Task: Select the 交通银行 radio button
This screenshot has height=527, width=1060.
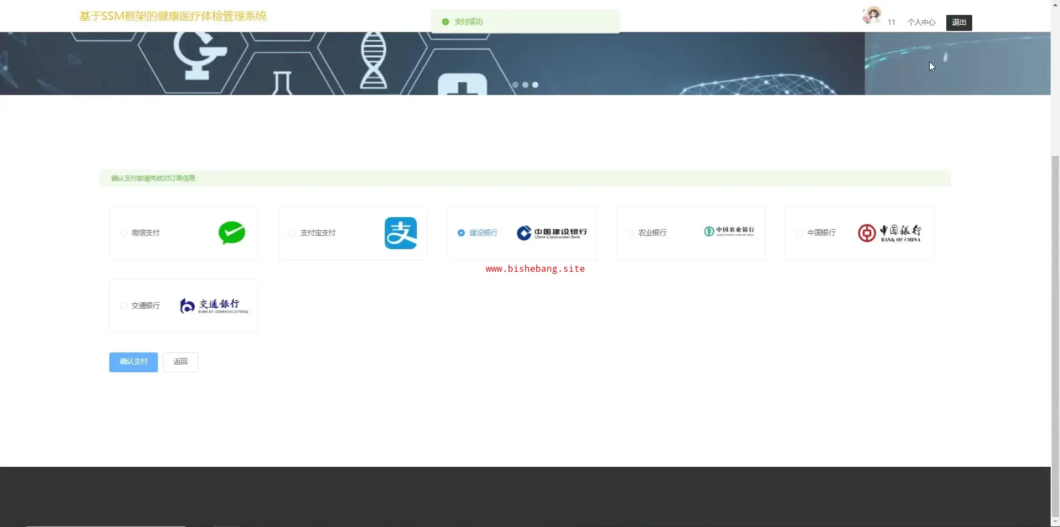Action: click(x=123, y=306)
